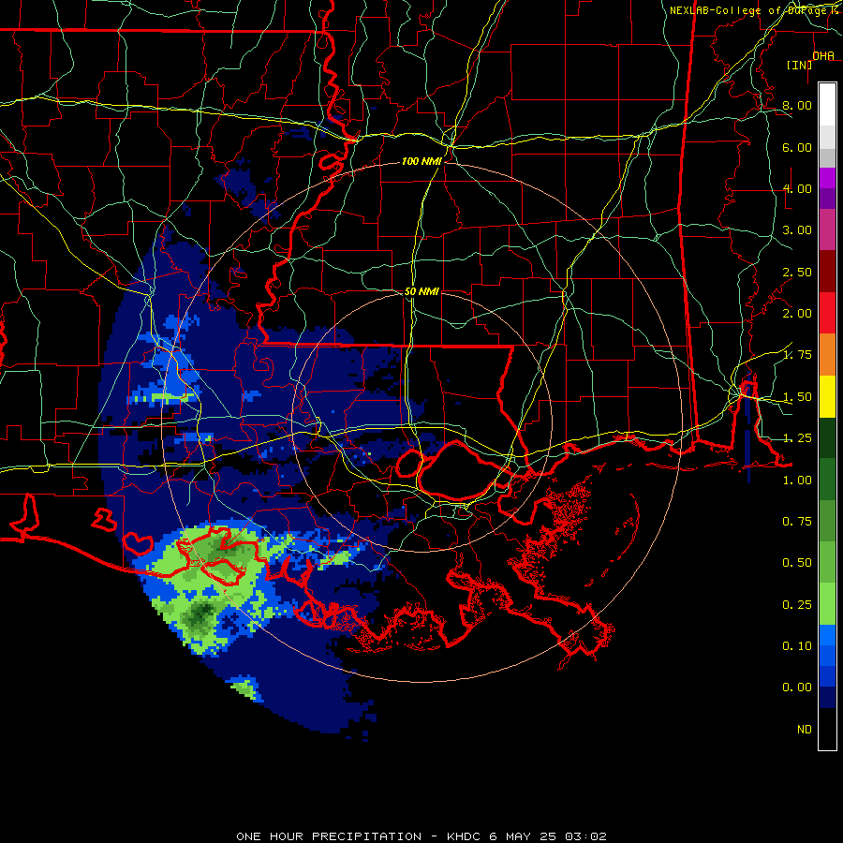The width and height of the screenshot is (843, 843).
Task: Click the 2.00 legend value
Action: (x=797, y=314)
